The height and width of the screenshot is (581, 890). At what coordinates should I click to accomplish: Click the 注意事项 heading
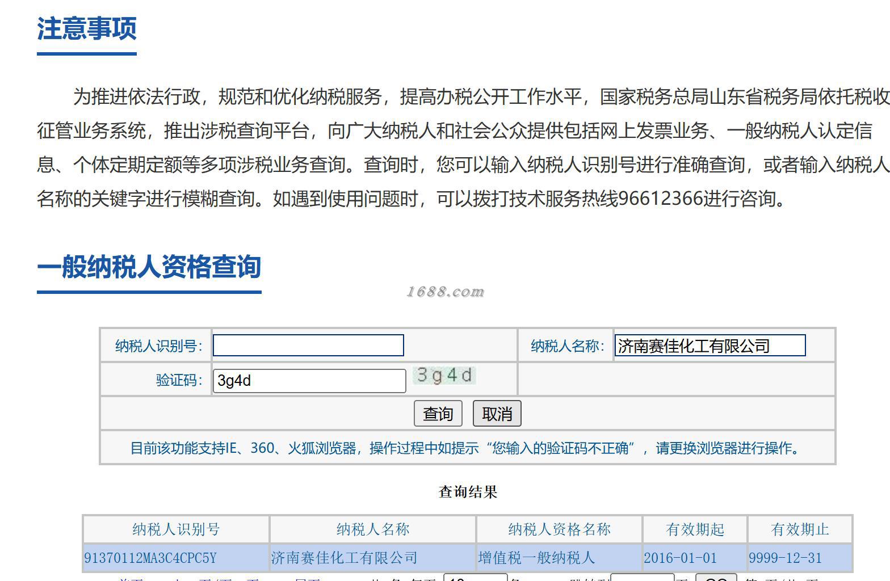pos(87,28)
